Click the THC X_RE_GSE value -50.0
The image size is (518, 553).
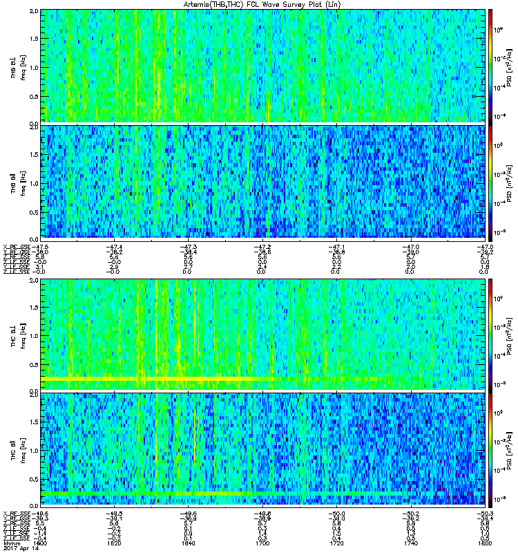336,514
